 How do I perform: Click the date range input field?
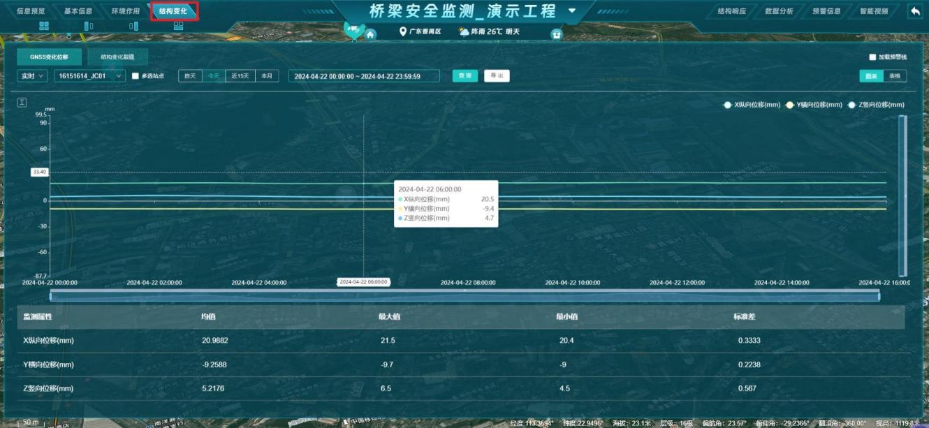point(364,76)
